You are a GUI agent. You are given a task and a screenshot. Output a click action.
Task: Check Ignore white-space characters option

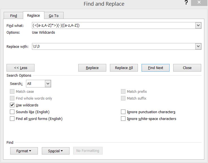[123, 119]
